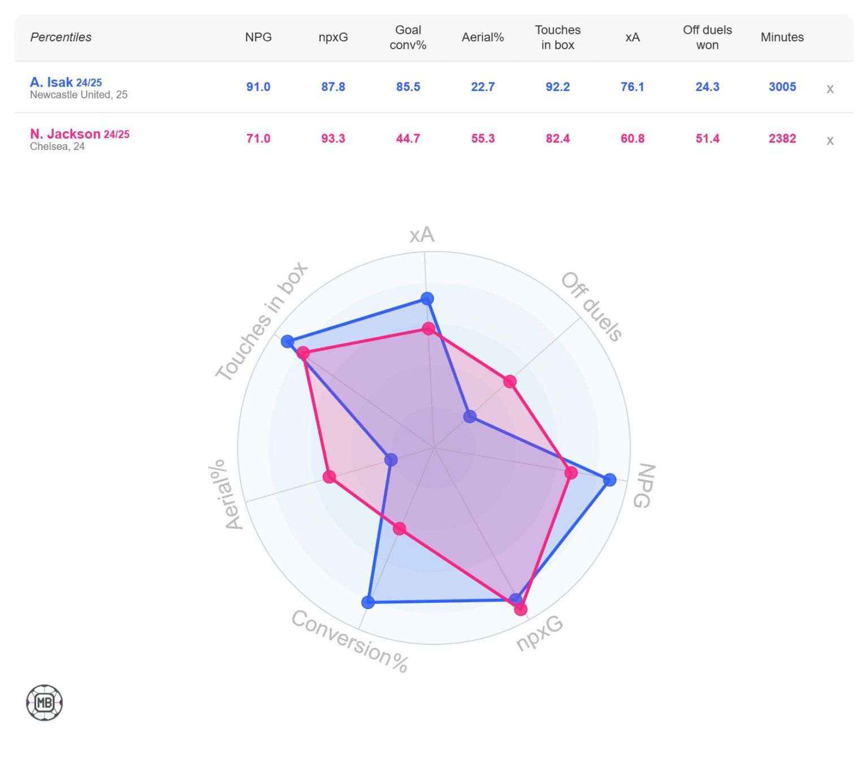Click Jackson's 93.3 npxG percentile value
Screen dimensions: 868x760
[x=333, y=139]
